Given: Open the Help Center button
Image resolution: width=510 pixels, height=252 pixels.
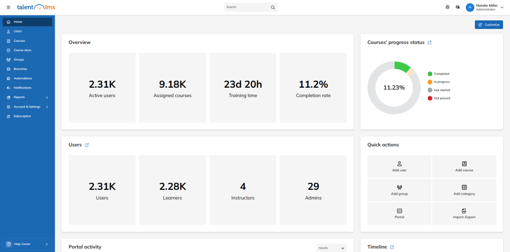Looking at the screenshot, I should tap(27, 244).
